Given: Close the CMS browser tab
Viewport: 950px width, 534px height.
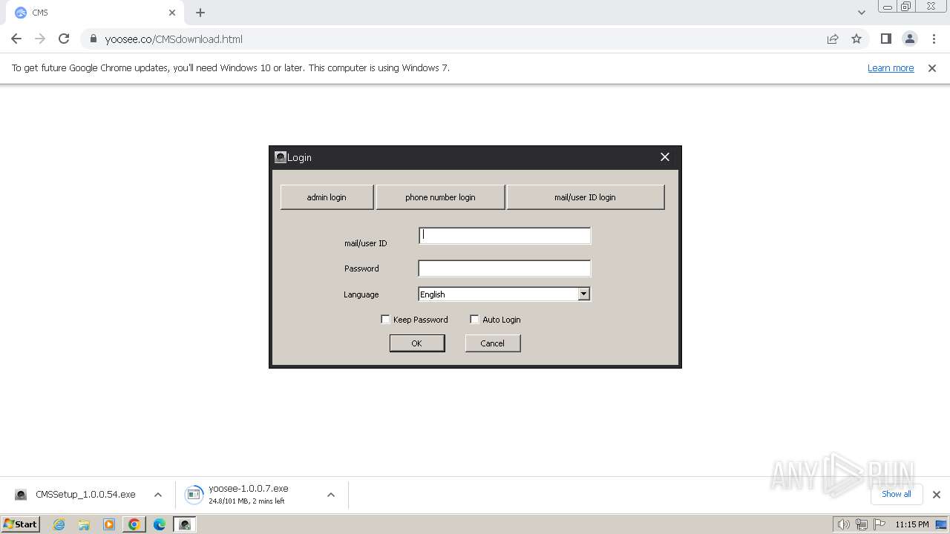Looking at the screenshot, I should point(172,13).
